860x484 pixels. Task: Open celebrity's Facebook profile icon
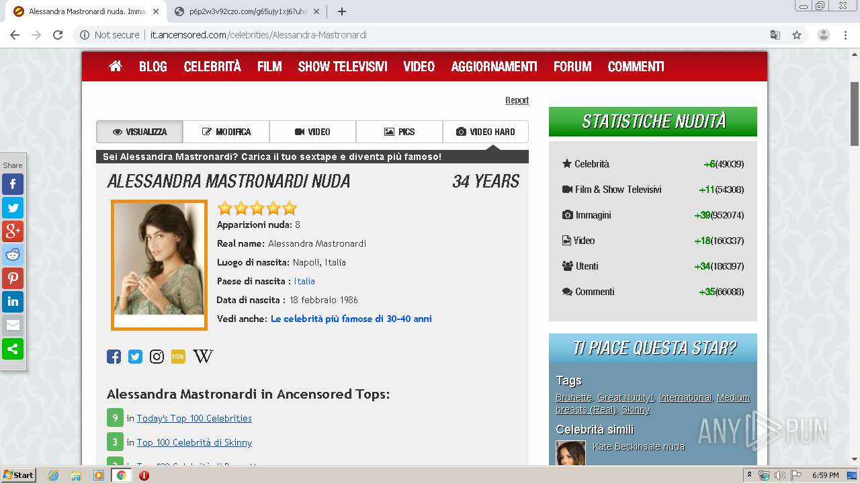coord(114,356)
